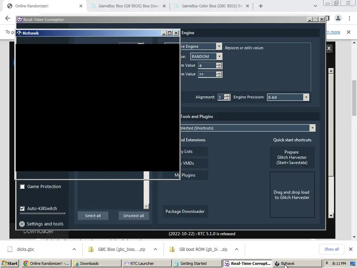Click the Chrome profile avatar icon

pyautogui.click(x=338, y=18)
